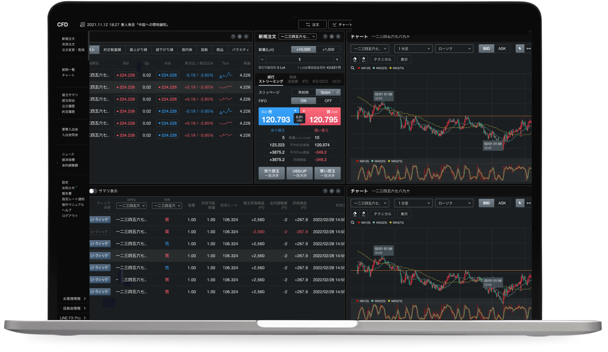Open help icon in 新規注文 panel

[325, 37]
